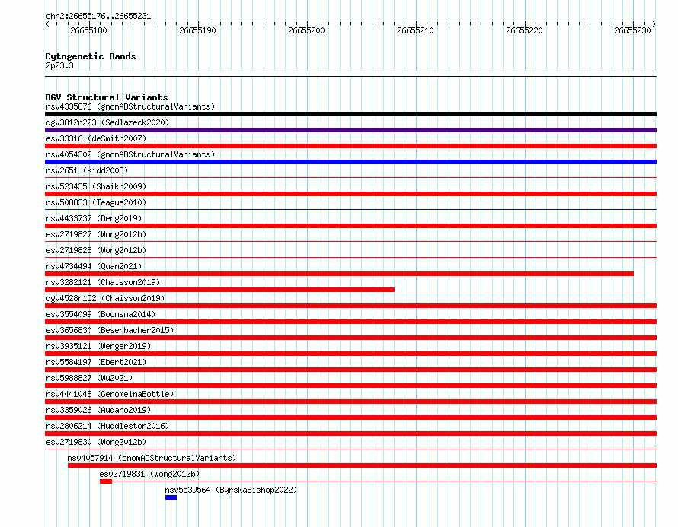Click the Cytogenetic Bands track title
The image size is (678, 527).
(x=91, y=56)
